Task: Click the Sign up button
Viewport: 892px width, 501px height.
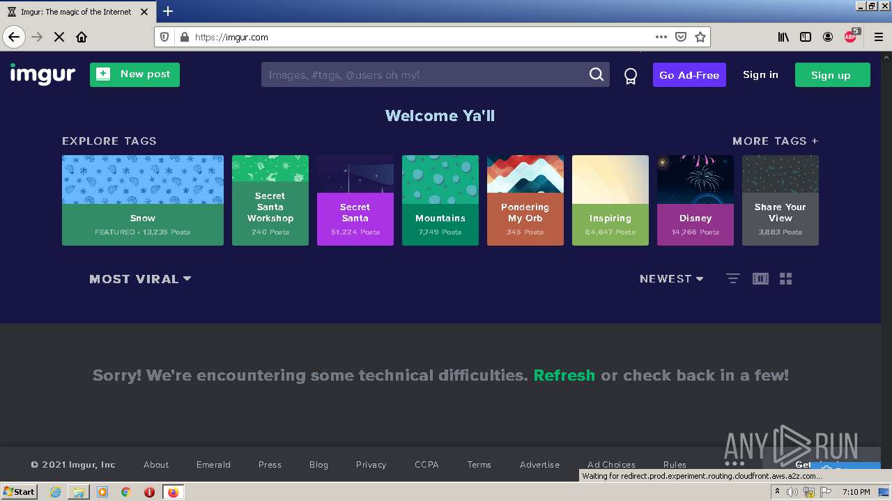Action: coord(832,75)
